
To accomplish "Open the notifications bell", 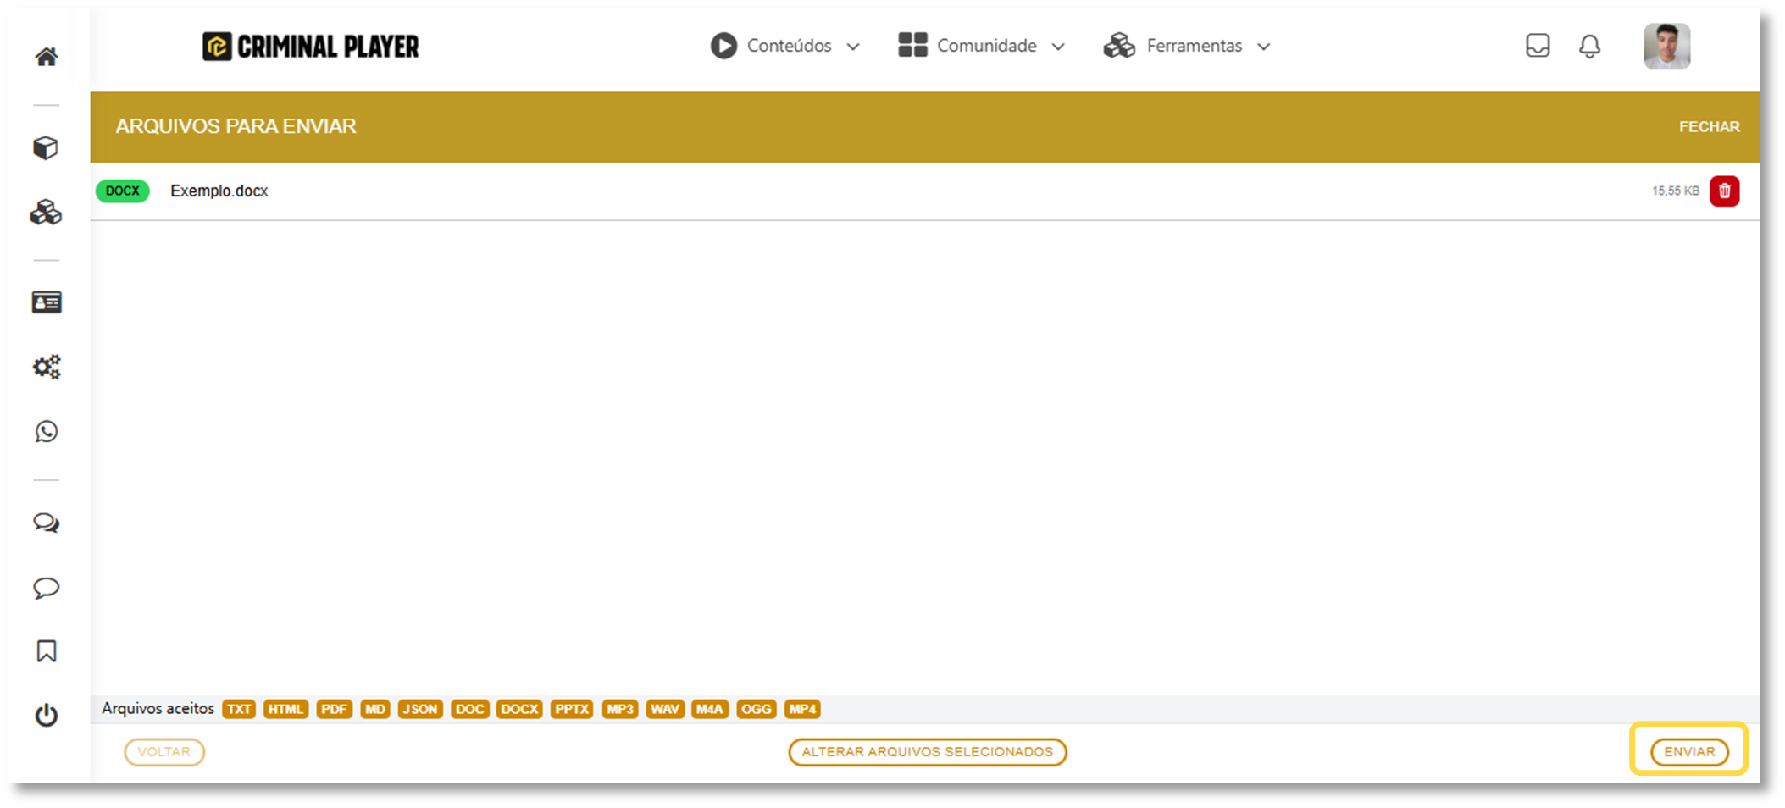I will [1589, 47].
